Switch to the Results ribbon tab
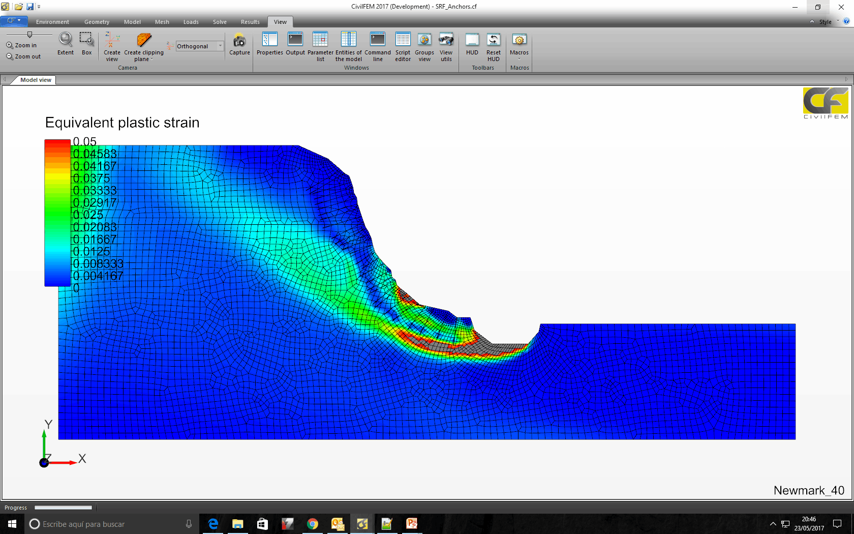This screenshot has height=534, width=854. (250, 22)
